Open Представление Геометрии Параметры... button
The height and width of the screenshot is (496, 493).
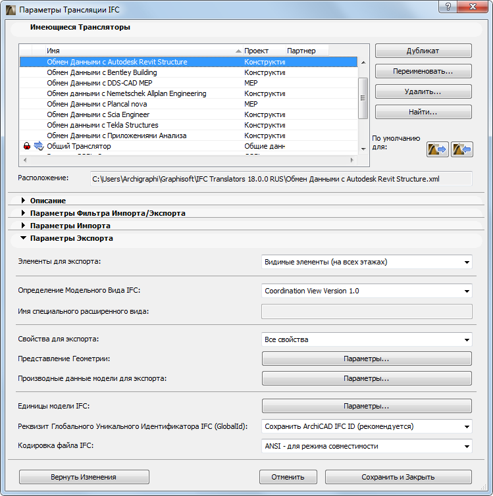pos(367,359)
